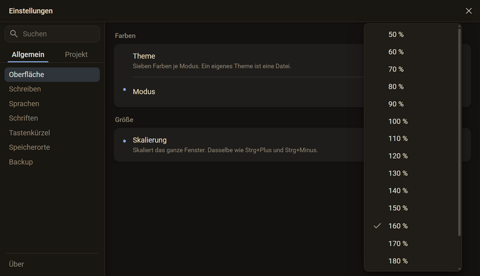Choose 180 % scaling

(x=411, y=261)
